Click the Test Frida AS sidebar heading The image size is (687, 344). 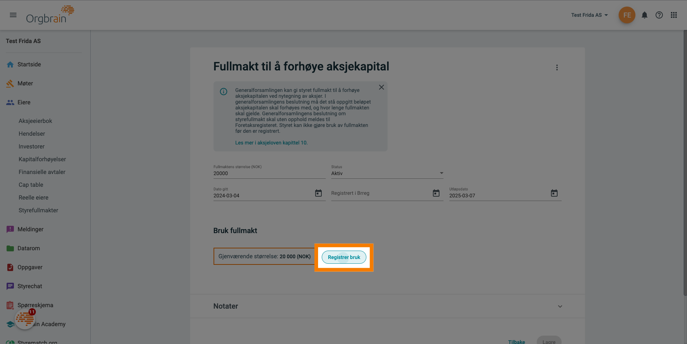click(x=23, y=41)
